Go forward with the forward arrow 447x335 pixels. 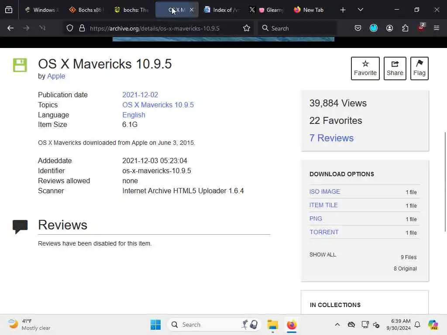26,28
